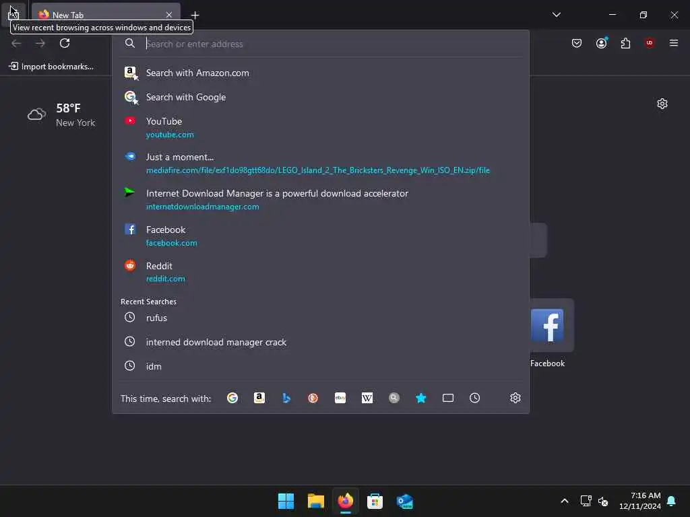Open Firefox View recent browsing button
This screenshot has height=517, width=690.
13,15
